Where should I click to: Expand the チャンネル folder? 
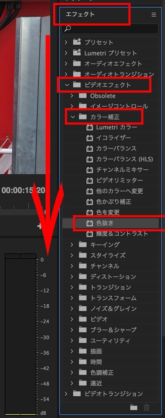click(72, 266)
